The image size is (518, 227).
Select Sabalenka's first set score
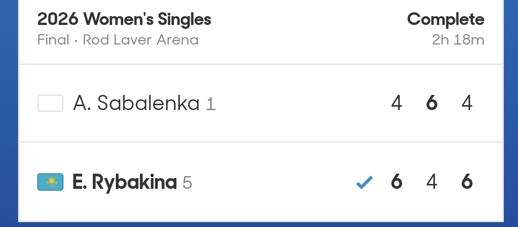(x=396, y=103)
